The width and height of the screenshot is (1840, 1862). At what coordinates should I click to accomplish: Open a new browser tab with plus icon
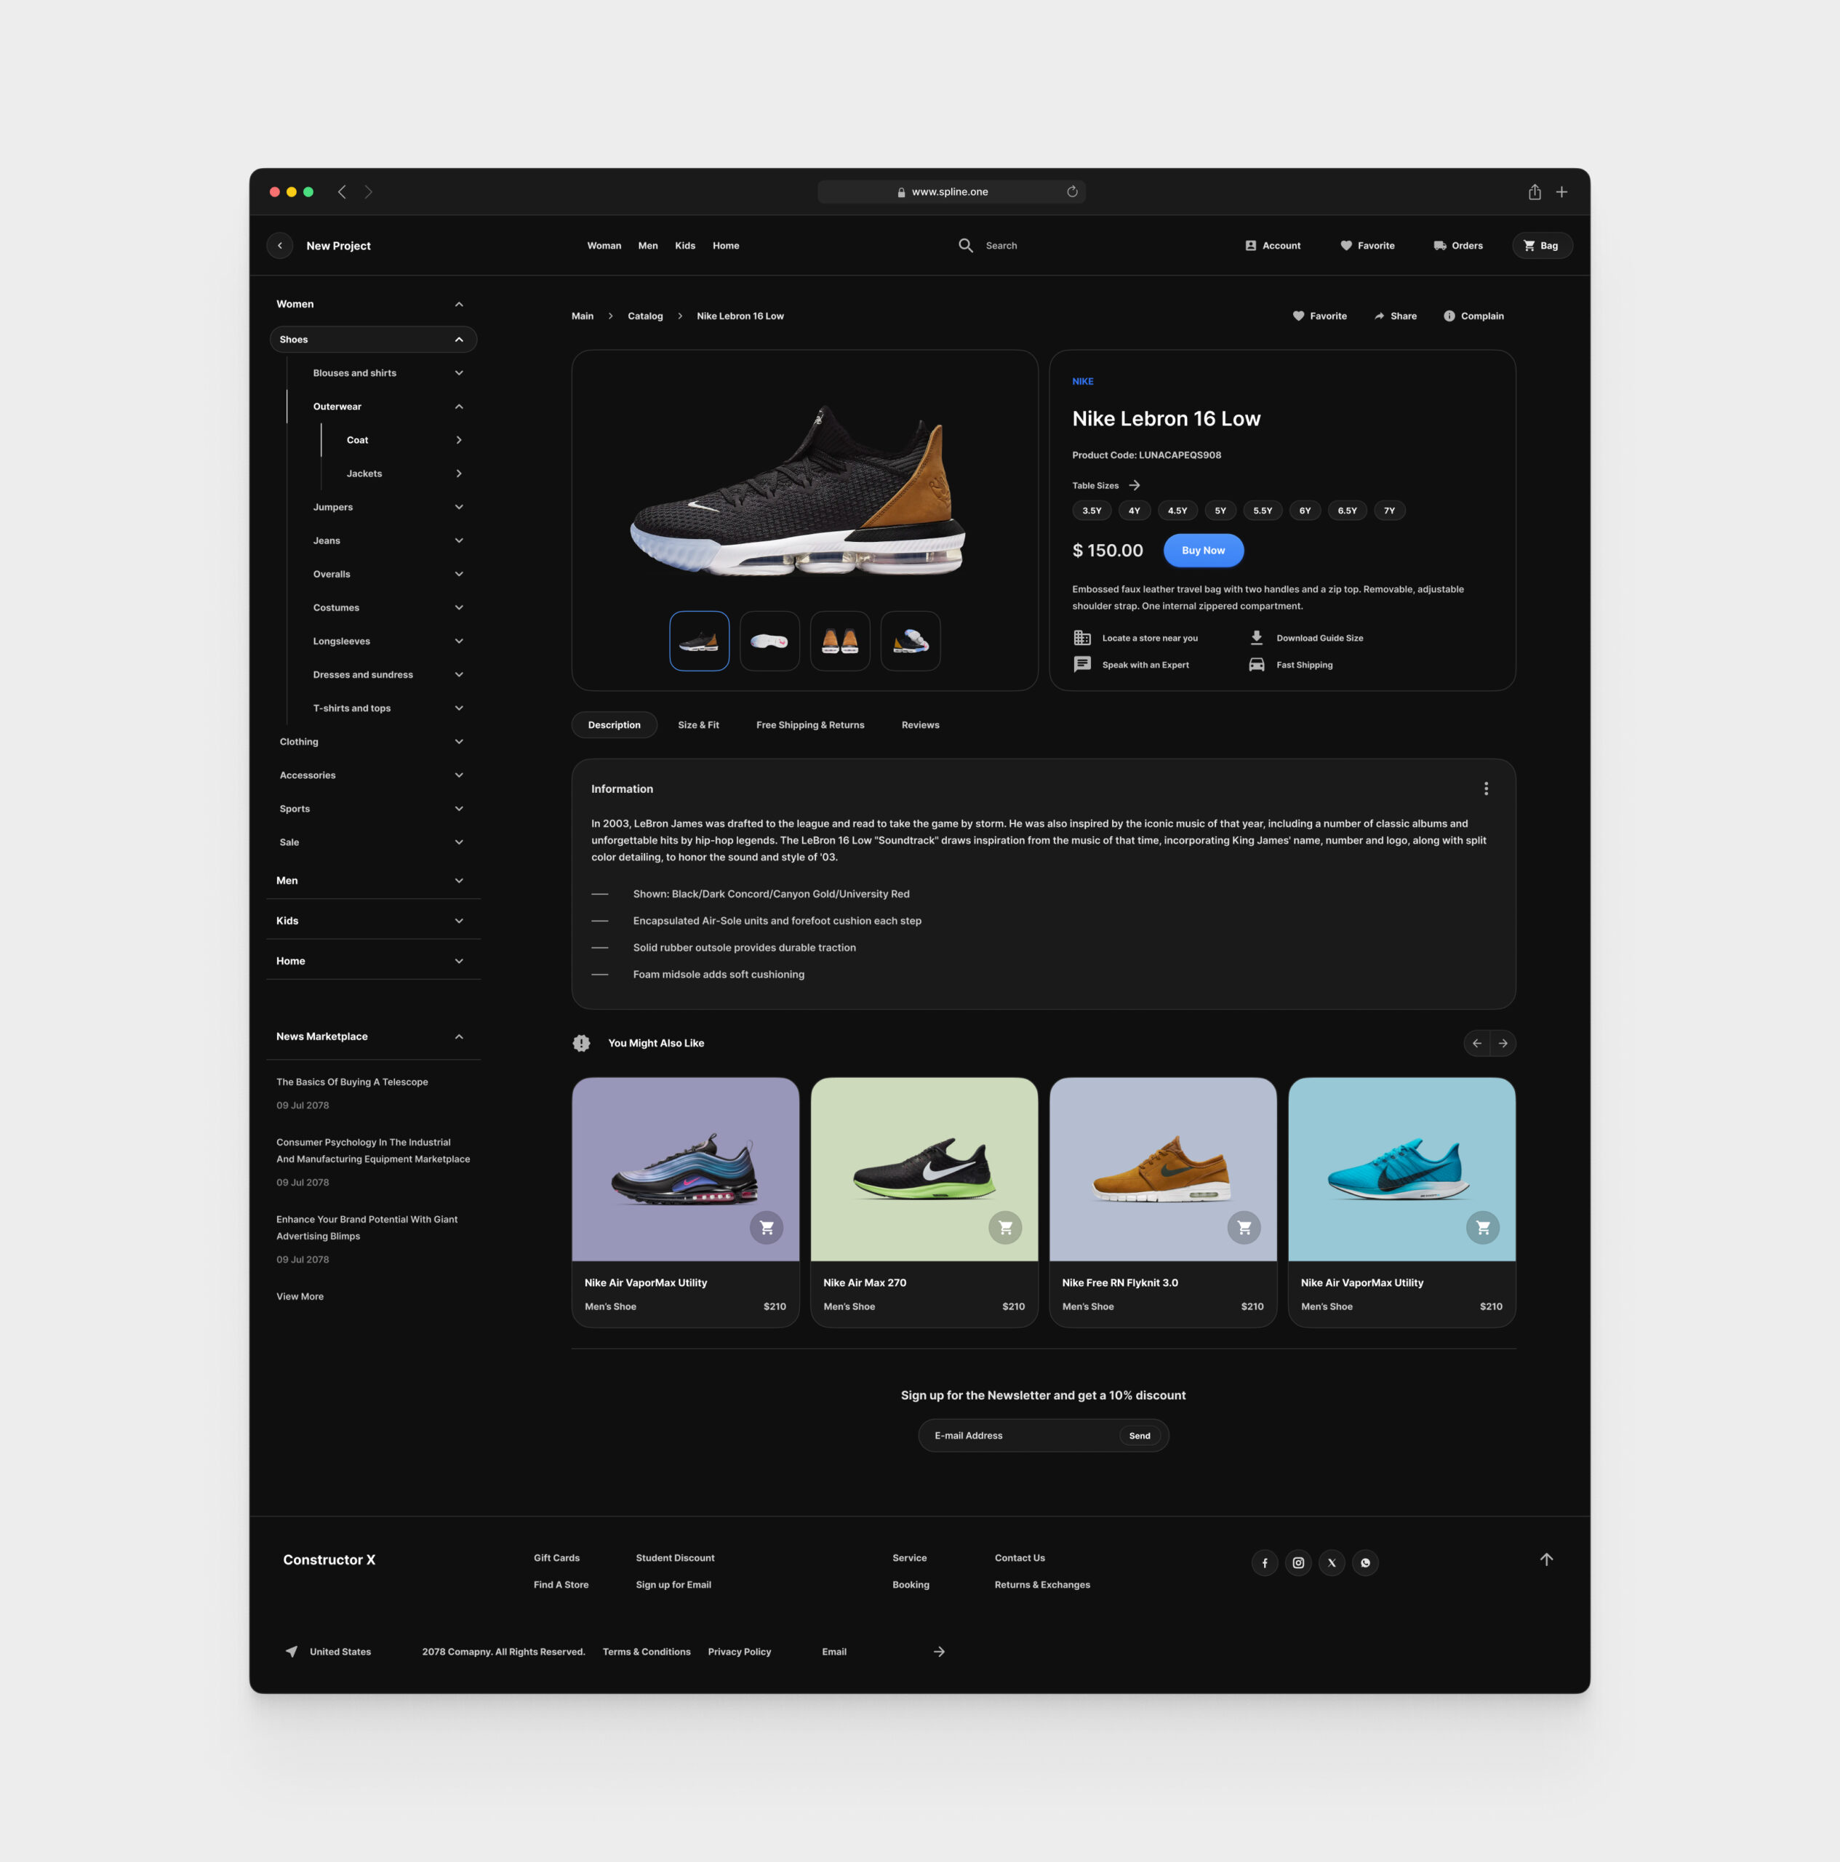point(1561,192)
